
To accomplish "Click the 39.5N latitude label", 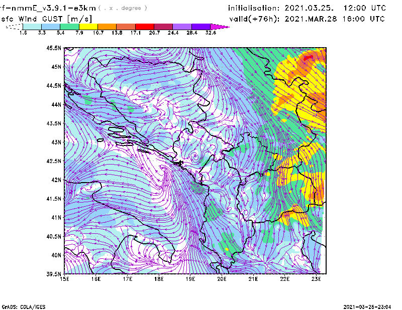I will 54,274.
